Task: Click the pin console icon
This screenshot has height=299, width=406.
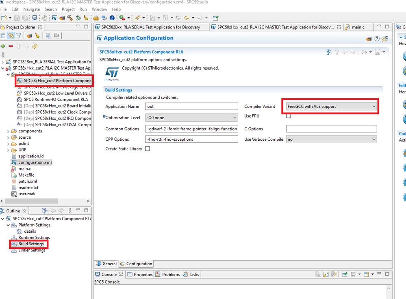Action: click(x=345, y=274)
